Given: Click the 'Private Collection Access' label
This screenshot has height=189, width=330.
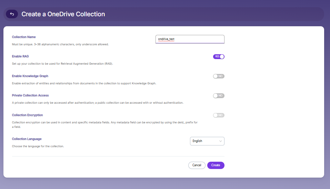Looking at the screenshot, I should point(30,95).
